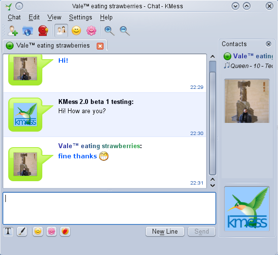Screen dimensions: 278x255
Task: Click the music note icon in Contacts
Action: tap(226, 66)
